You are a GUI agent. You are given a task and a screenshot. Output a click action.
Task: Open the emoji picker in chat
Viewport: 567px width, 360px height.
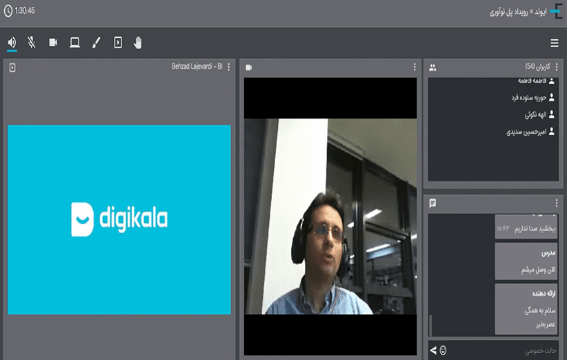point(443,350)
